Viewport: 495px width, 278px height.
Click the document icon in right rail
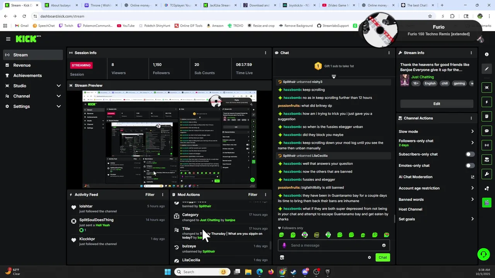point(486,116)
